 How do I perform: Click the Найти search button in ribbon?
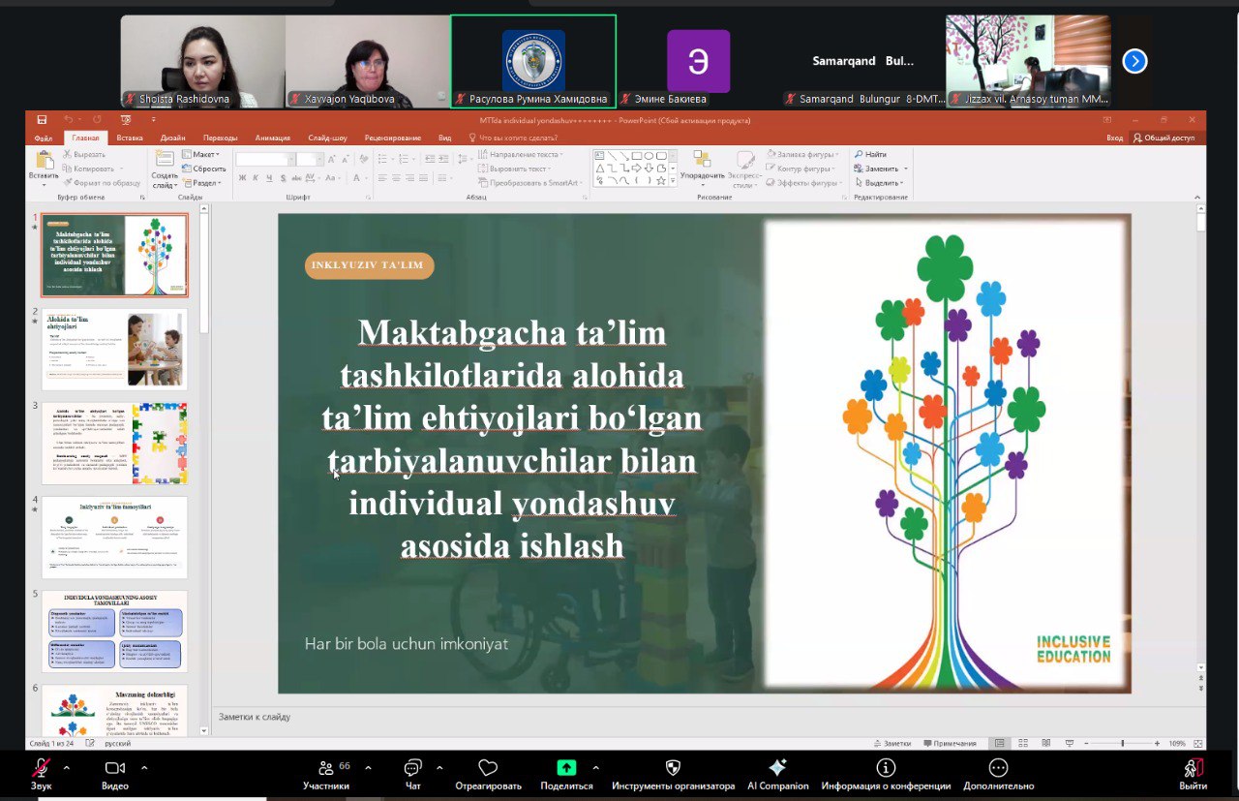pos(870,154)
